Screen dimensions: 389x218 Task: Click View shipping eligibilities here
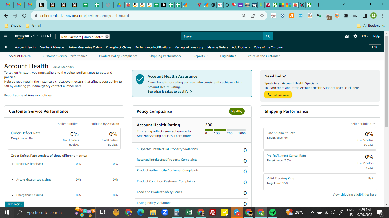tap(355, 194)
